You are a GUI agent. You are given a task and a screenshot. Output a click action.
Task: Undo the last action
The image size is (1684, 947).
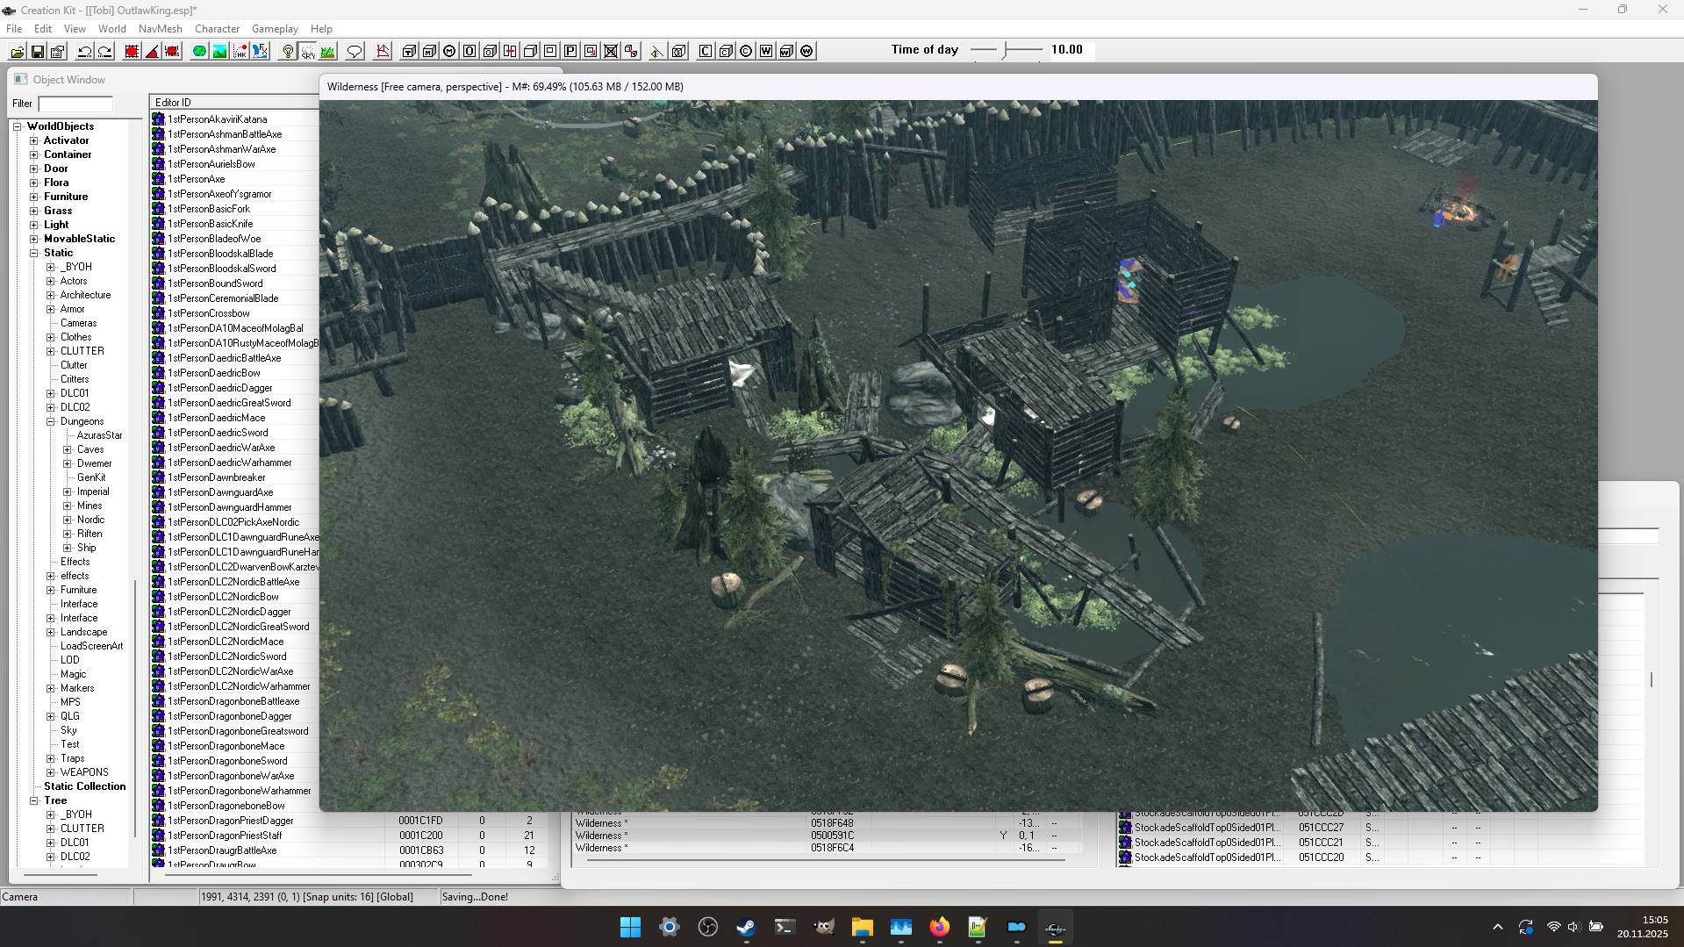click(x=85, y=52)
